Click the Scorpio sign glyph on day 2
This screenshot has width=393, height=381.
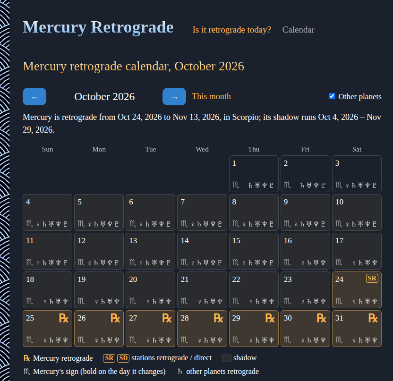[x=287, y=185]
